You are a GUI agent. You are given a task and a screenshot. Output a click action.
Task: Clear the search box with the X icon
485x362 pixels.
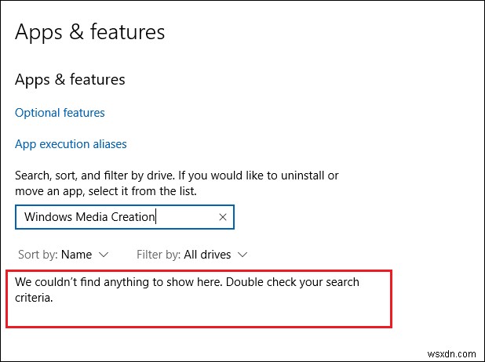222,217
